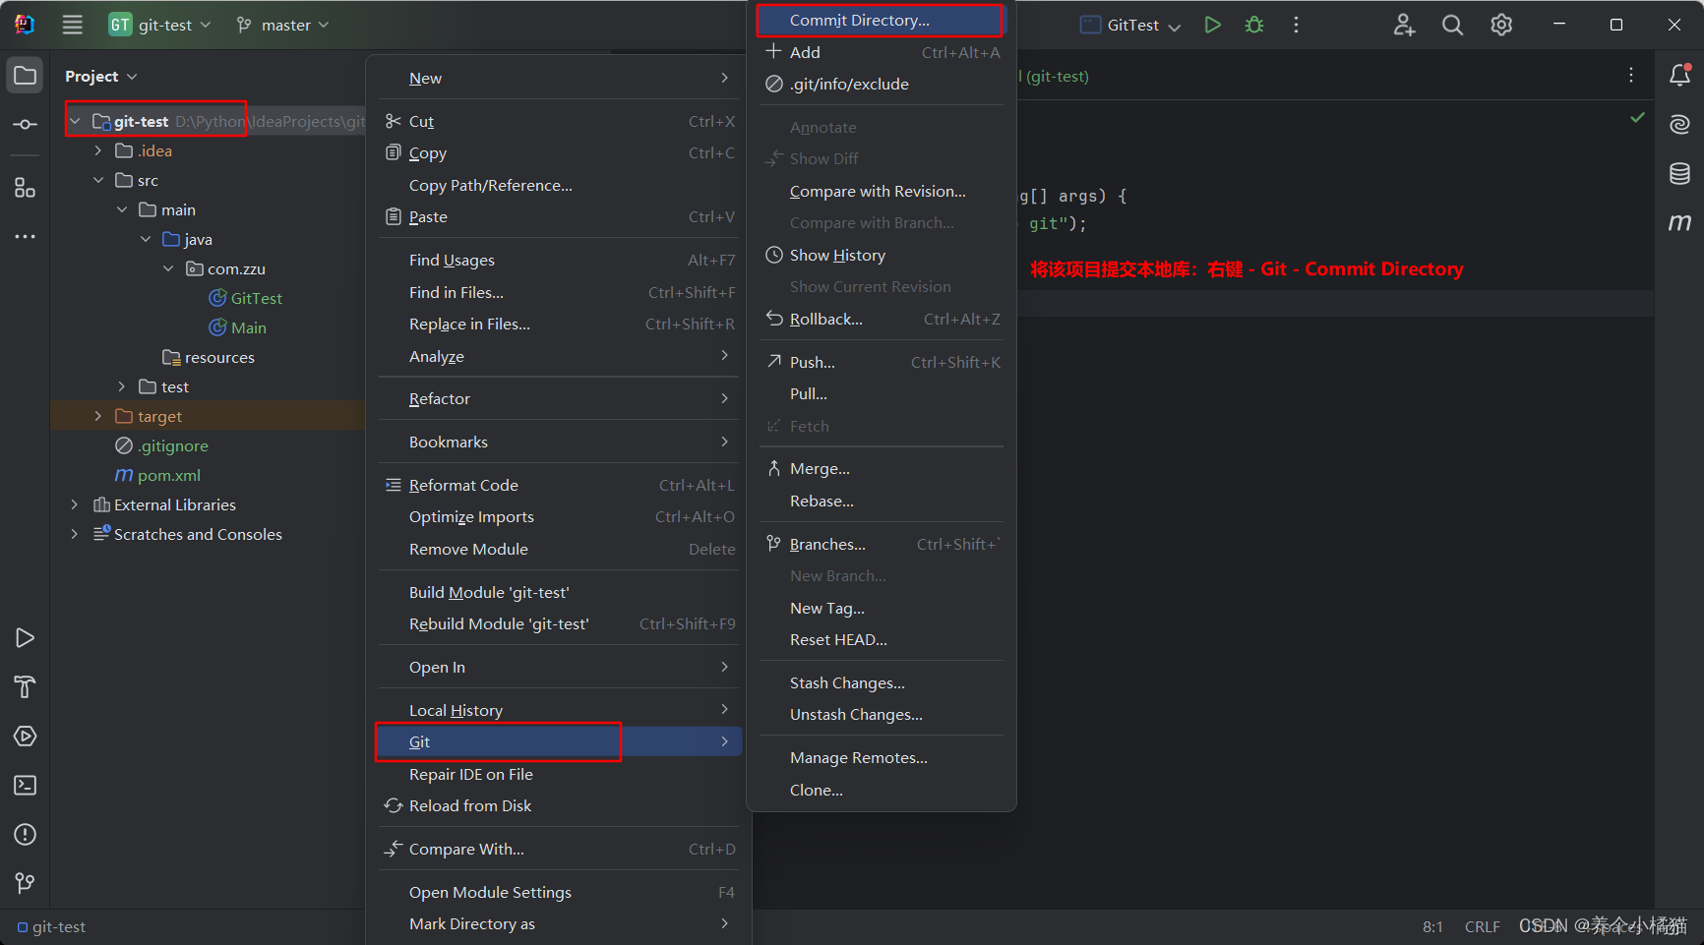1704x945 pixels.
Task: Select Rollback... in Git submenu
Action: (881, 319)
